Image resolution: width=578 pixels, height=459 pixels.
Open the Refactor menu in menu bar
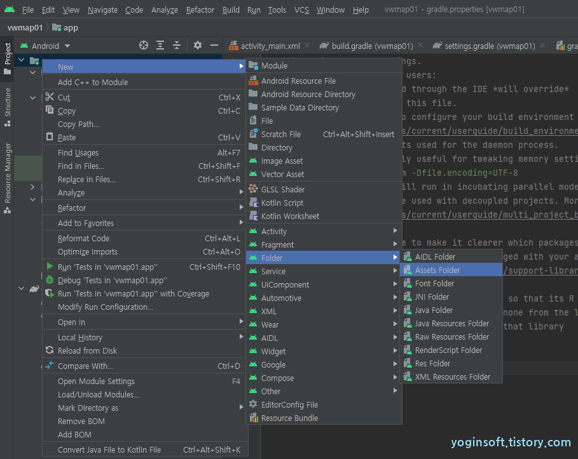tap(200, 10)
